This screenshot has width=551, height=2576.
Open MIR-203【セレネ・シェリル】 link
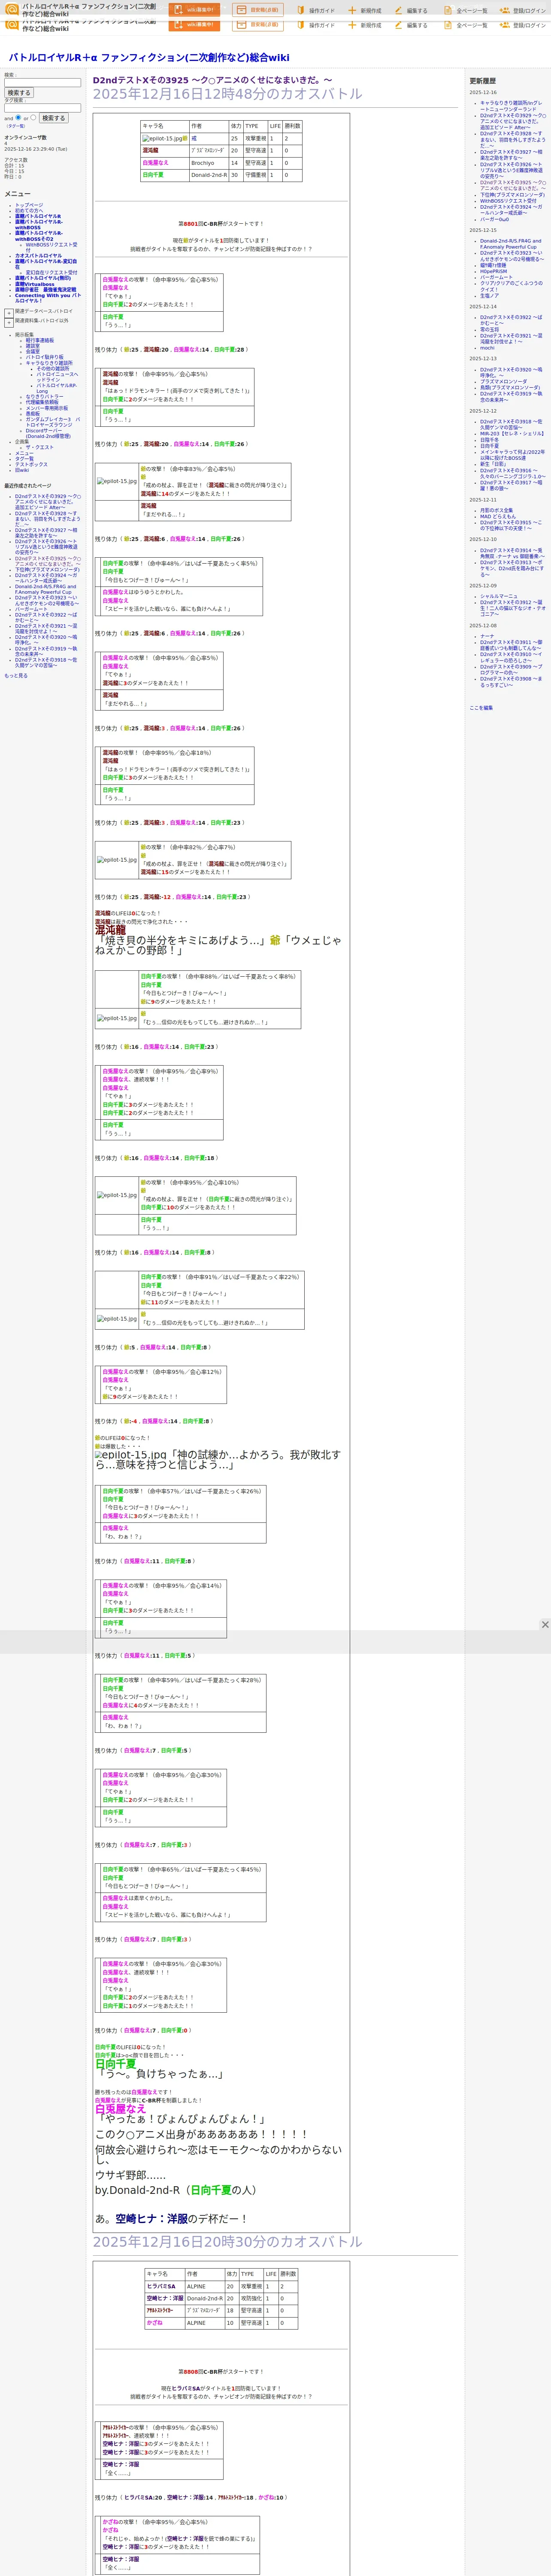tap(512, 434)
